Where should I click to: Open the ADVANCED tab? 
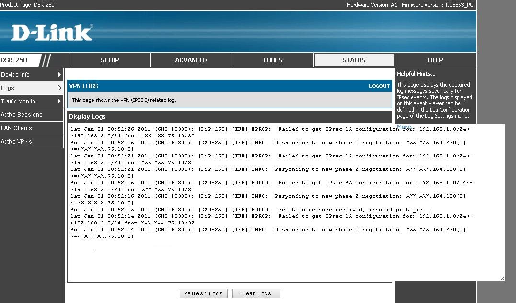pyautogui.click(x=191, y=60)
